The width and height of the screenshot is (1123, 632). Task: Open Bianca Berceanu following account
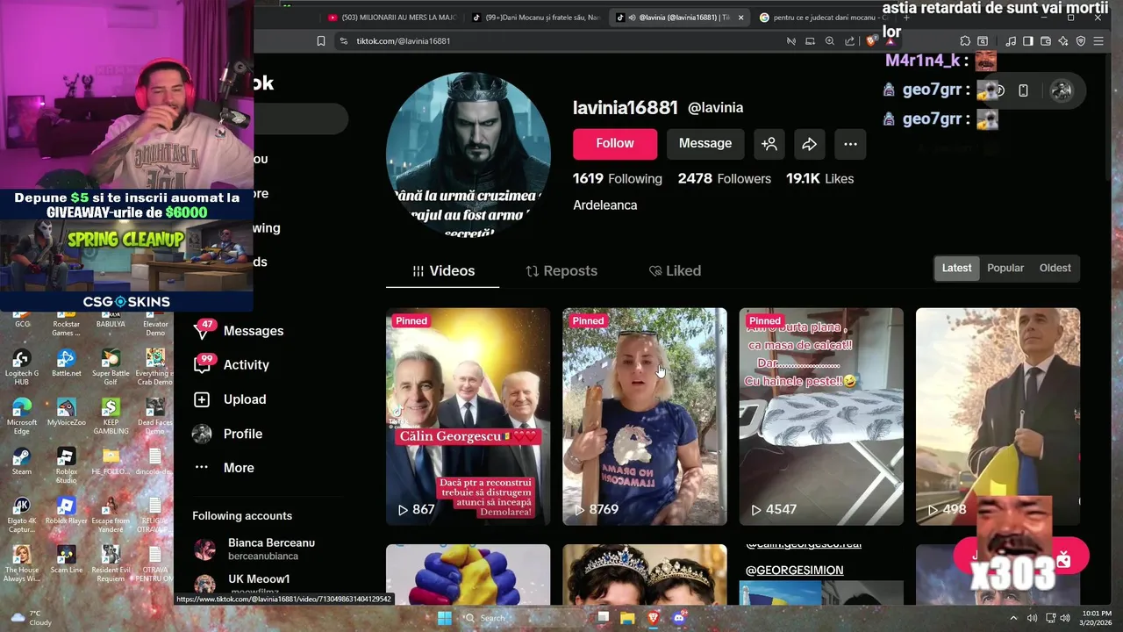coord(254,549)
